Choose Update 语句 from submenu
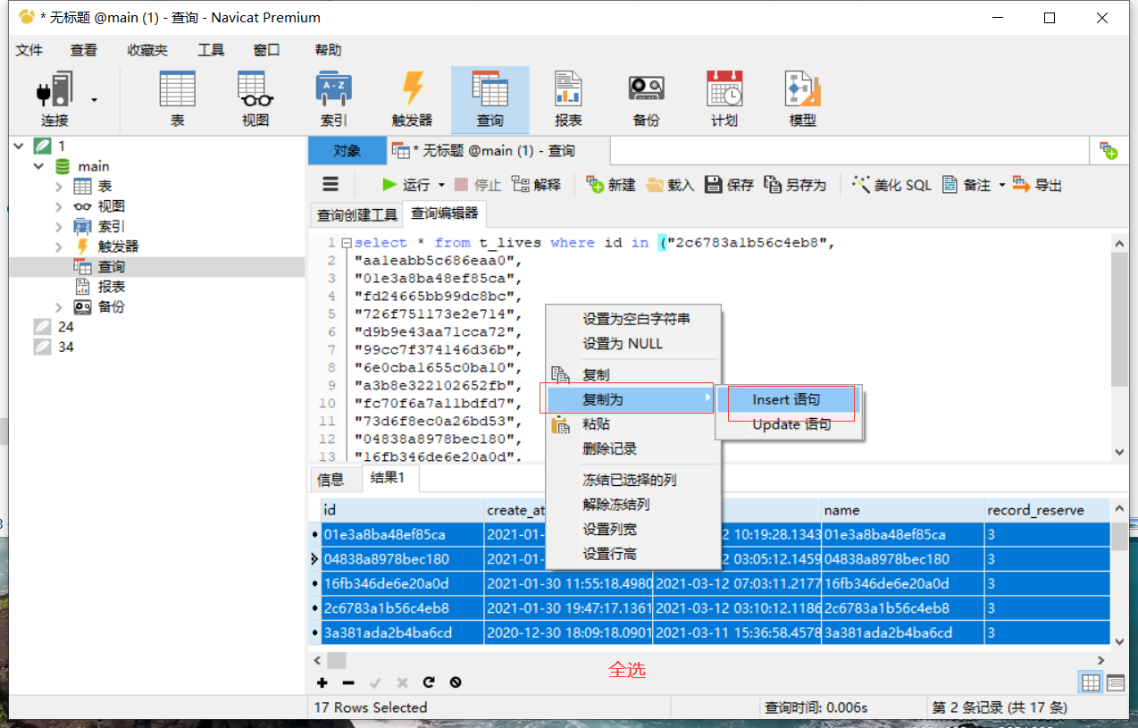This screenshot has height=728, width=1138. (790, 424)
